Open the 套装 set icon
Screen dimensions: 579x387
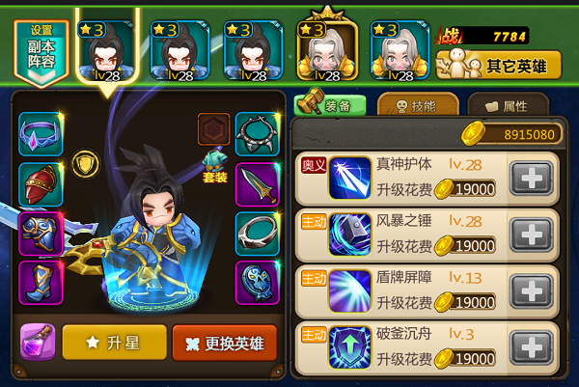[214, 166]
